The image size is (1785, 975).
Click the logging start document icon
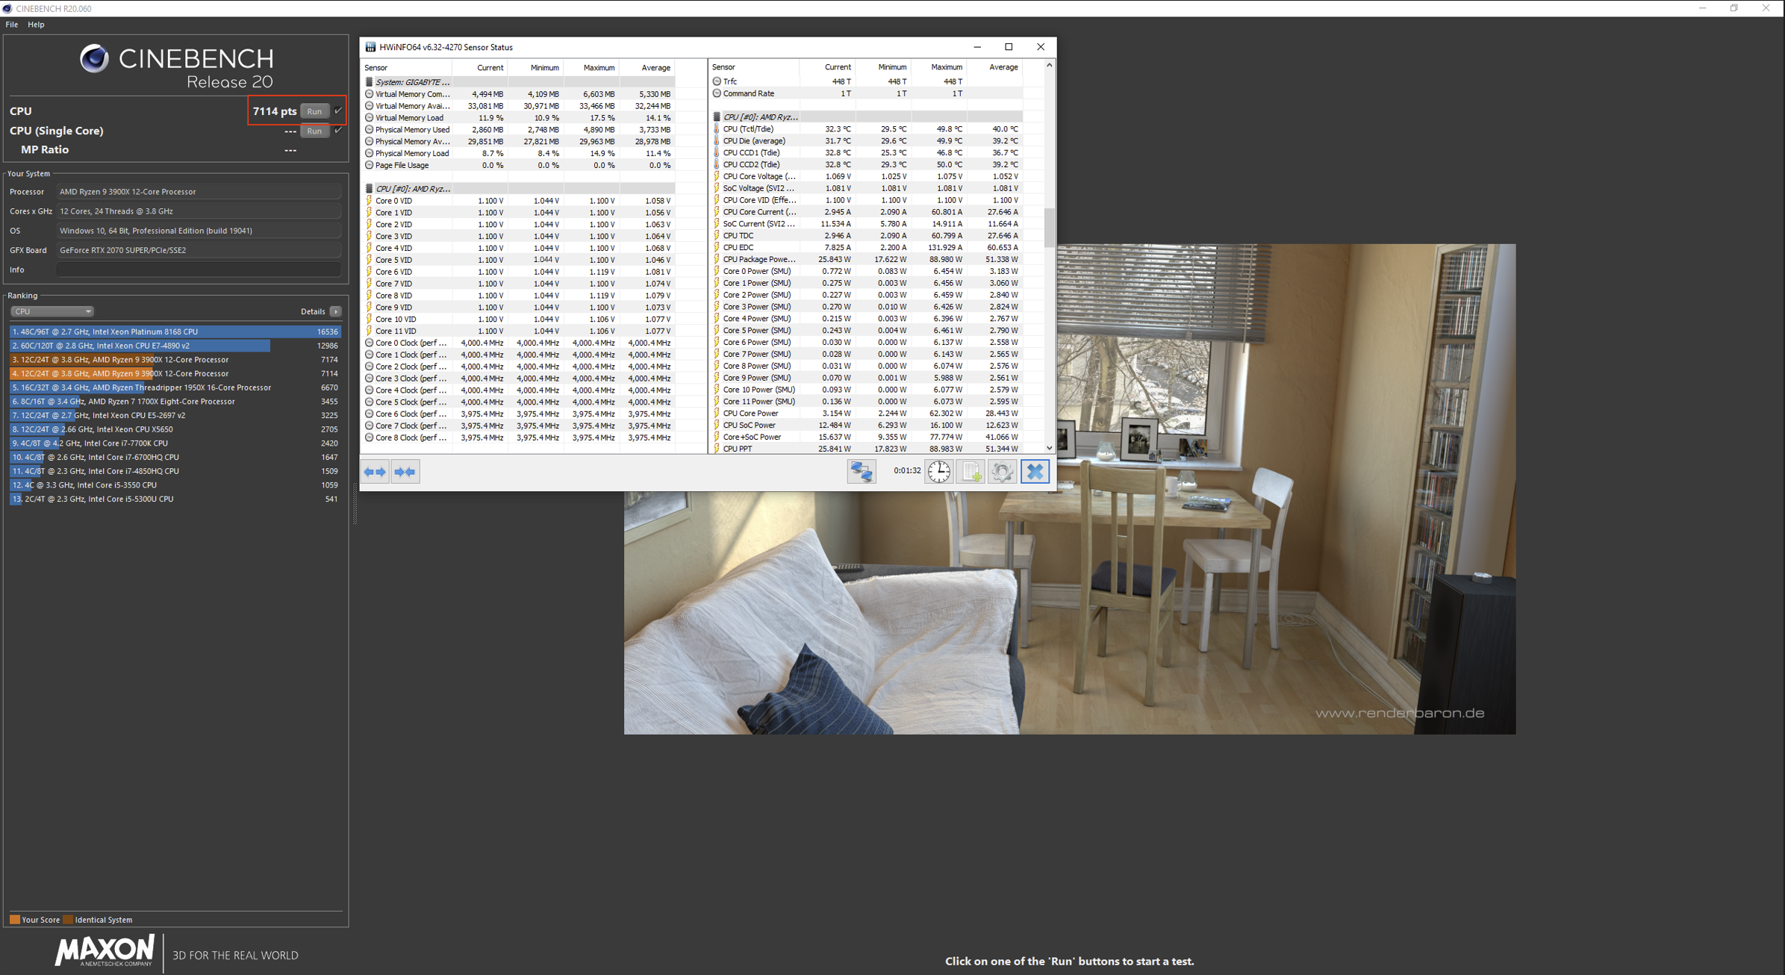coord(971,472)
